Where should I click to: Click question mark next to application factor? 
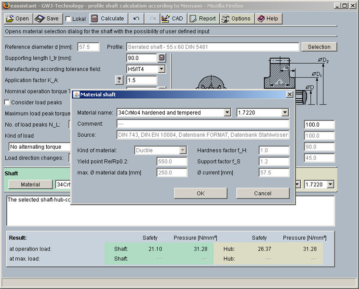pyautogui.click(x=119, y=80)
